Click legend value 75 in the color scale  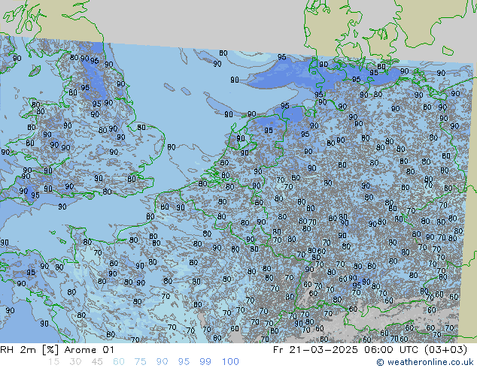point(140,362)
